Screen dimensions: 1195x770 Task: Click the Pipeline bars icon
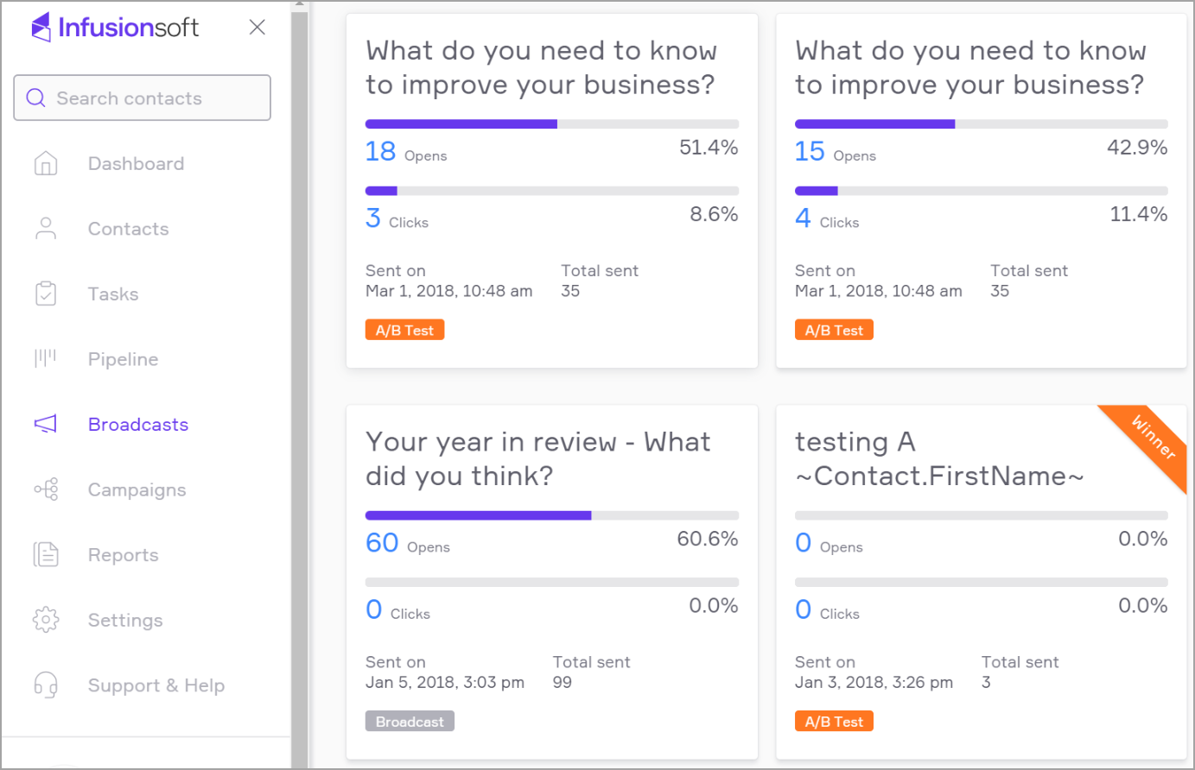click(x=46, y=358)
